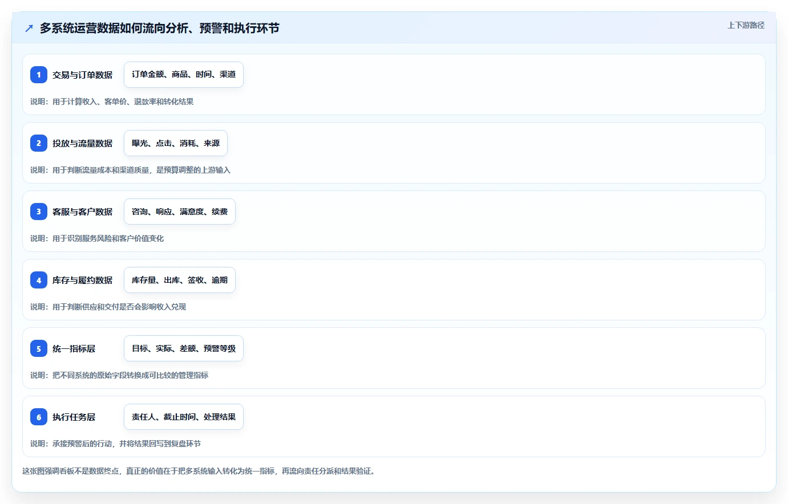788x504 pixels.
Task: Click step number badge 1
Action: pyautogui.click(x=39, y=75)
